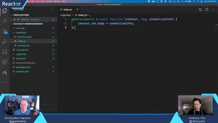Click module.exports on line 1

(x=83, y=19)
